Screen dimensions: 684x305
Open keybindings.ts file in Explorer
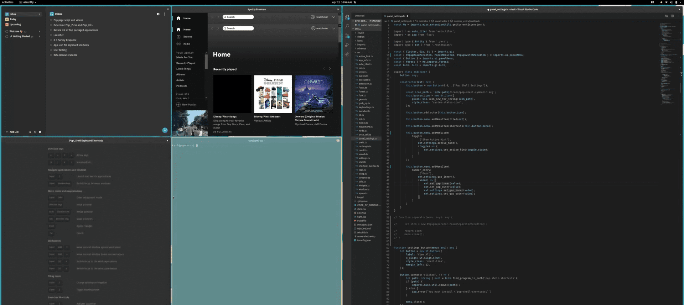(366, 107)
